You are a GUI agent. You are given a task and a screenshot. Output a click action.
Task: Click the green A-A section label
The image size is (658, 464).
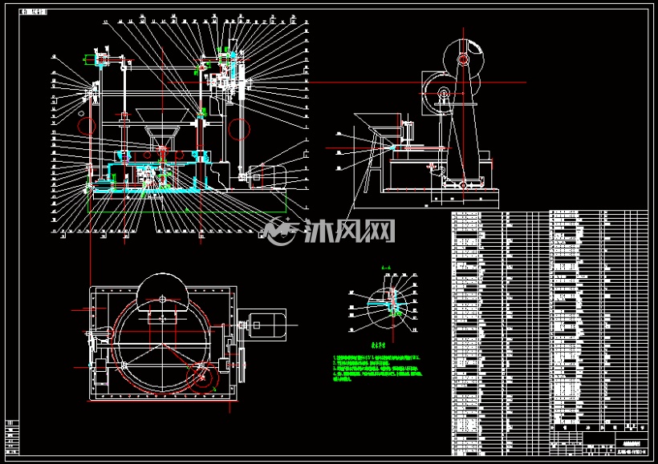point(386,267)
